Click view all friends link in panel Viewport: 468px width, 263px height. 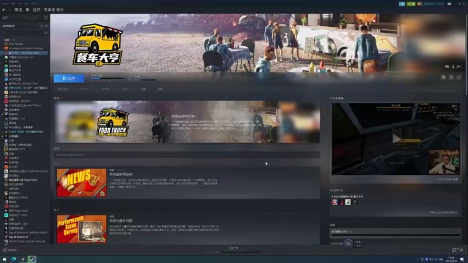pyautogui.click(x=443, y=213)
